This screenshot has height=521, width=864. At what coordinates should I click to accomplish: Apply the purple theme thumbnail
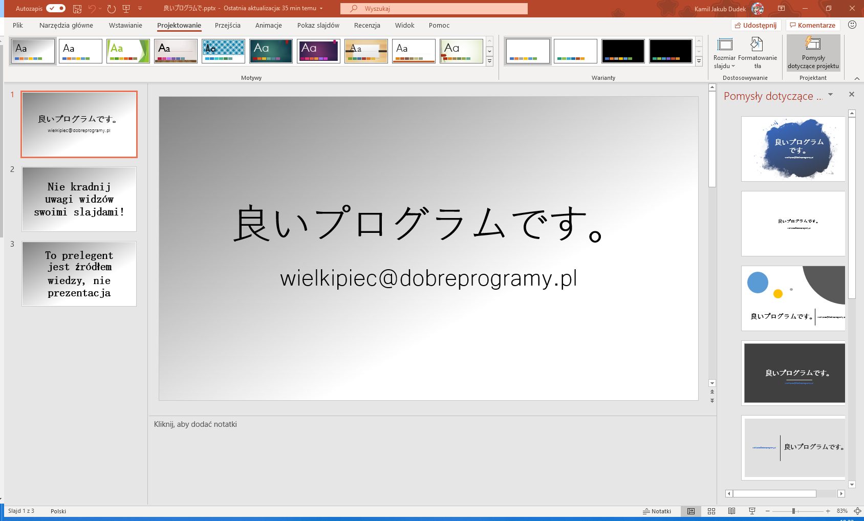click(318, 51)
